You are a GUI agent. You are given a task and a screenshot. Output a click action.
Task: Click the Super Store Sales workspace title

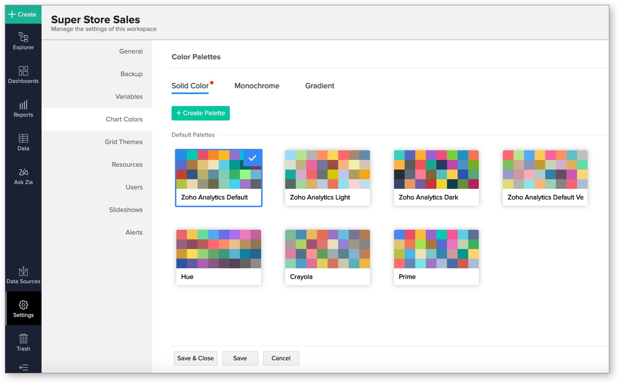95,19
